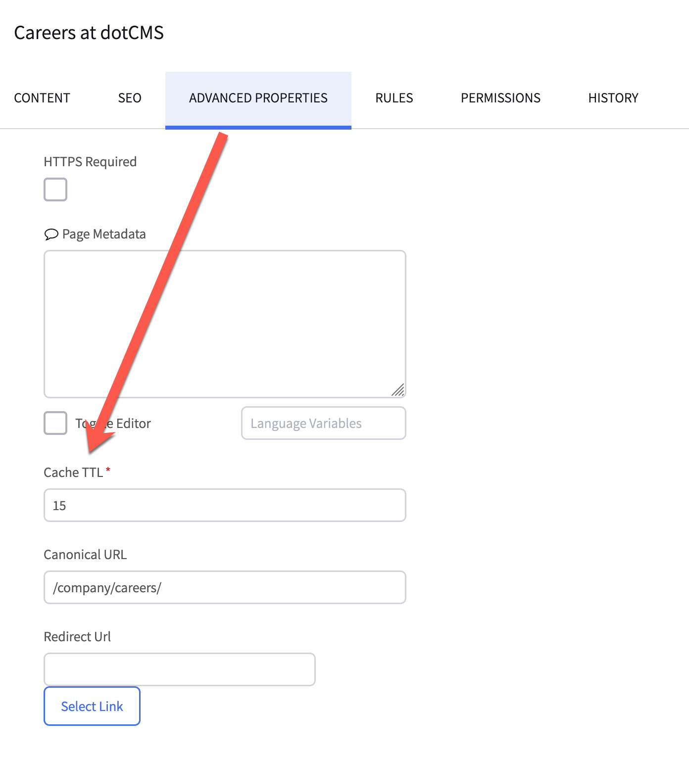Open the Permissions tab
This screenshot has height=758, width=689.
click(x=500, y=98)
